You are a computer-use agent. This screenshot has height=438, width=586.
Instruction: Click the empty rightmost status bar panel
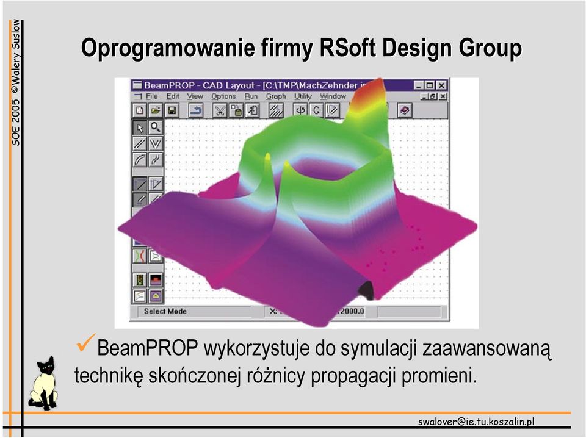410,311
